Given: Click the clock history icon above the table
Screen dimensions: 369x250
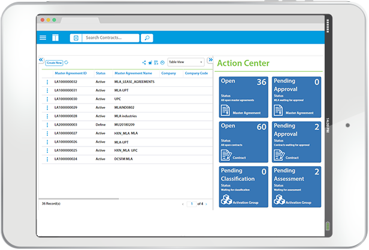Looking at the screenshot, I should [162, 62].
